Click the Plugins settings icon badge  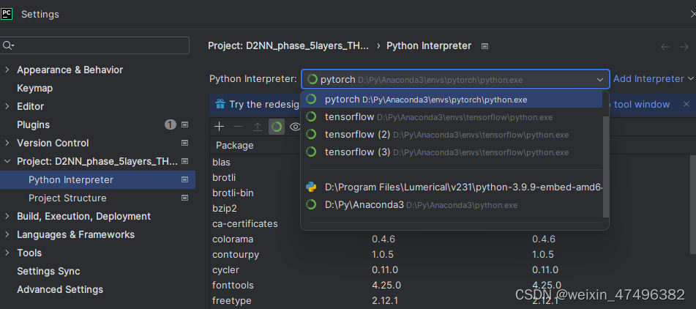tap(184, 124)
